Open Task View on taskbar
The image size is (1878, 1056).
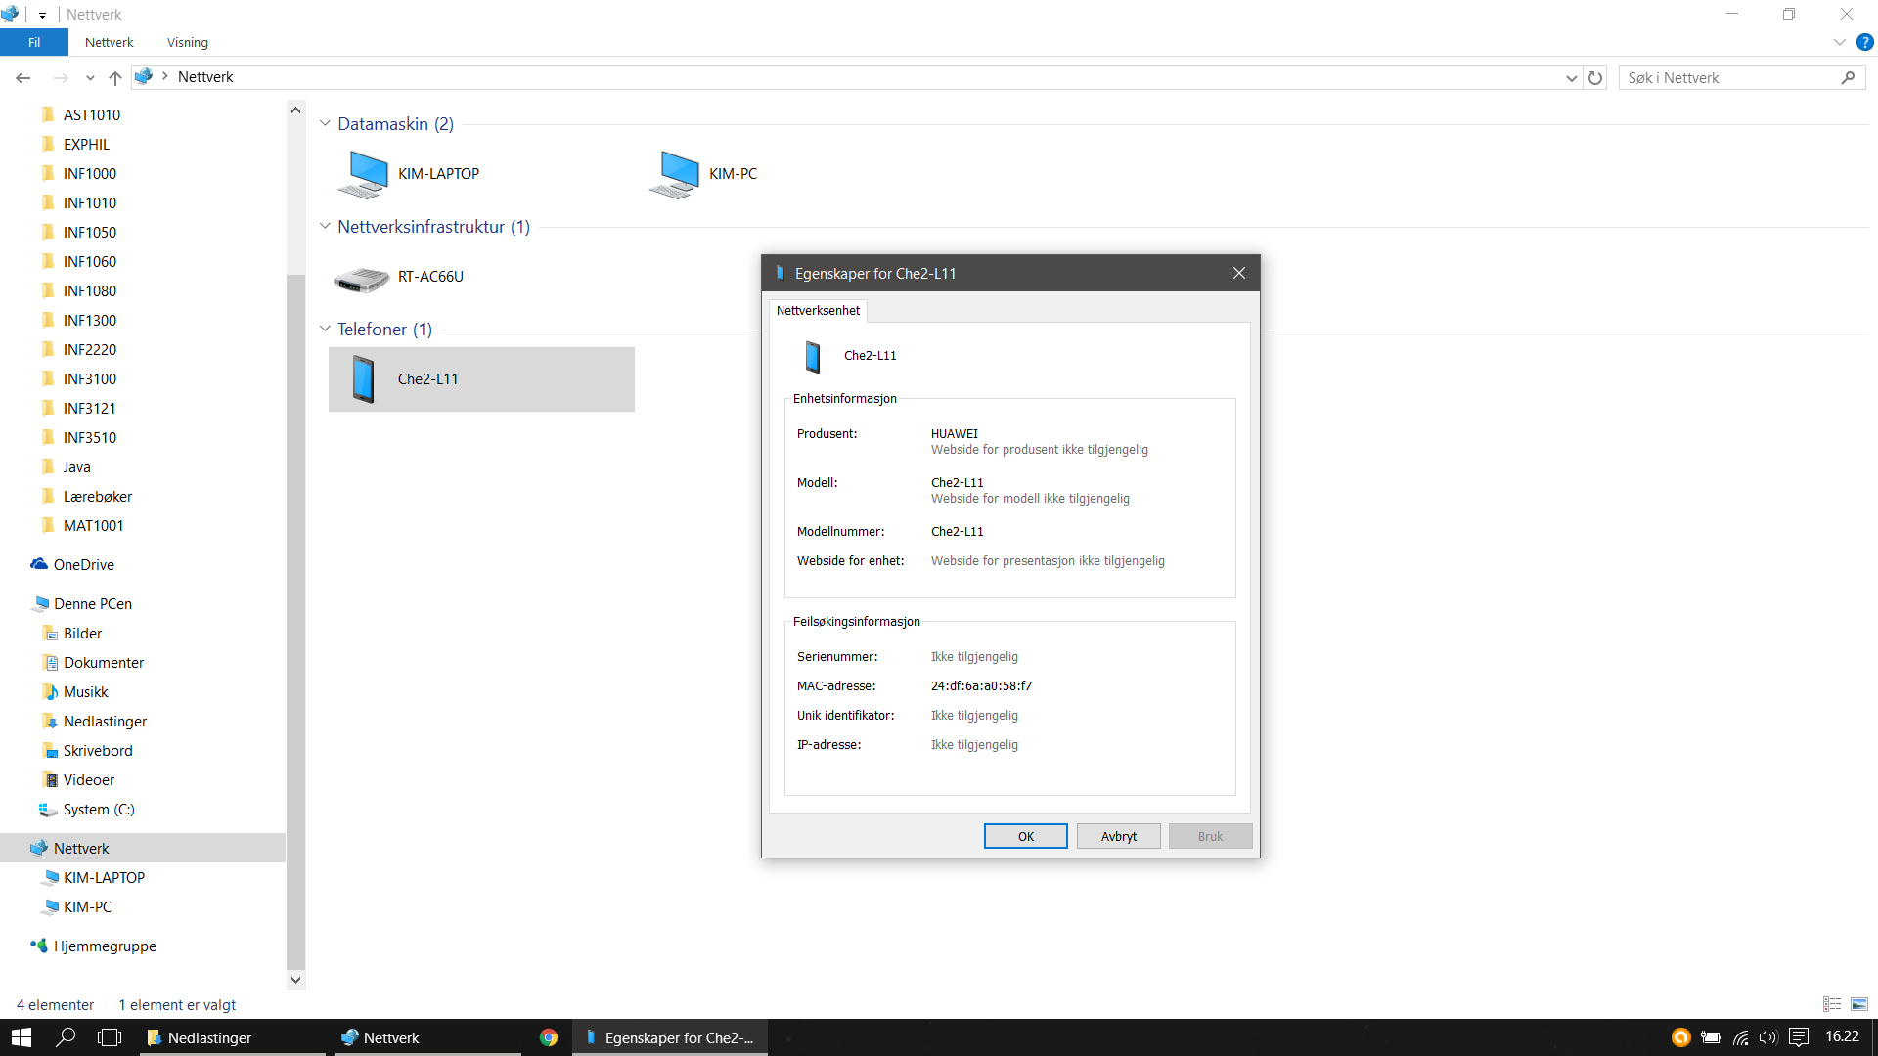[110, 1037]
